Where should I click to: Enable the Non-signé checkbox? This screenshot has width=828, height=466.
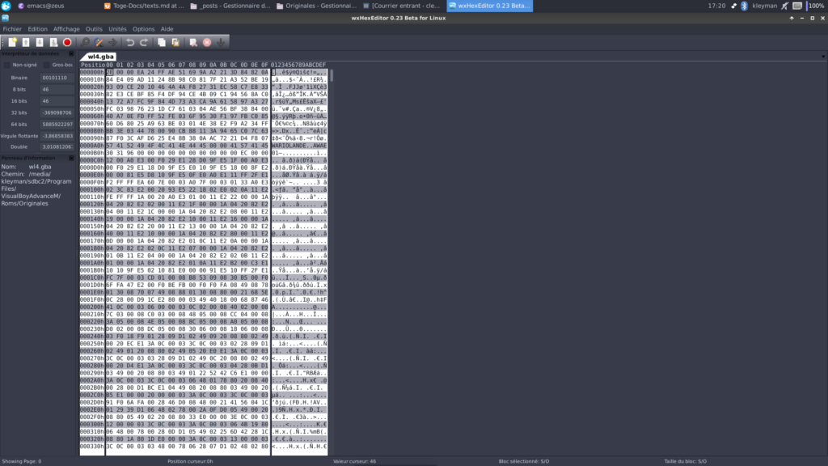[x=6, y=65]
